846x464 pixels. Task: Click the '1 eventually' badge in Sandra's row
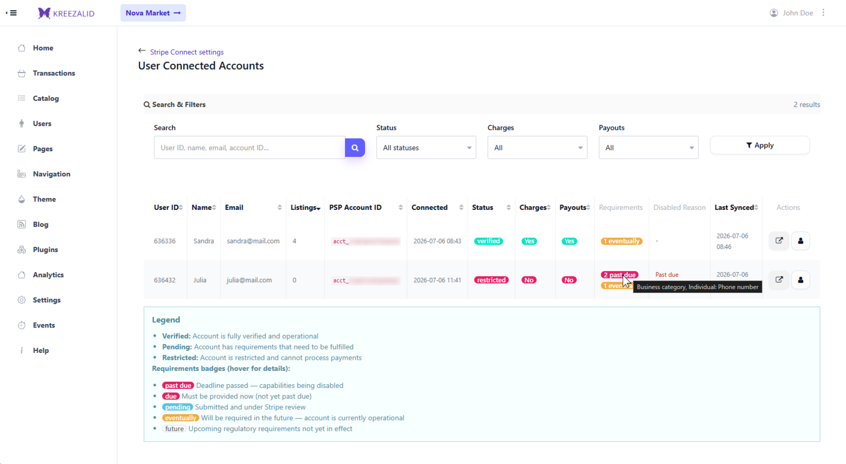coord(621,241)
